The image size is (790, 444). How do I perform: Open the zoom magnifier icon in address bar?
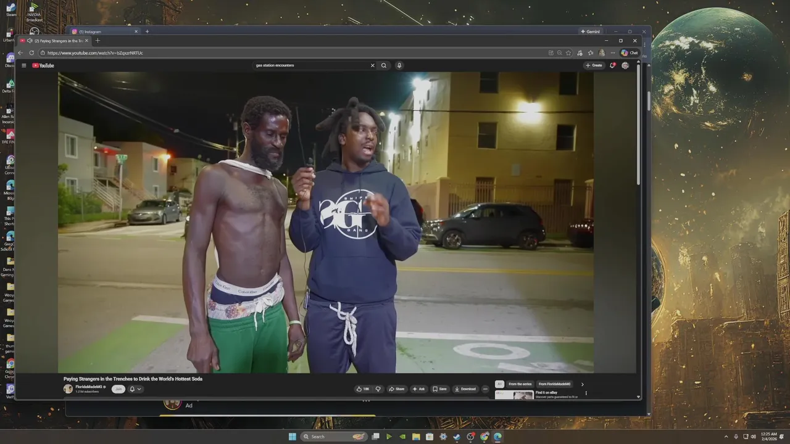click(559, 53)
